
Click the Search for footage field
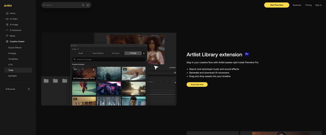tap(109, 59)
